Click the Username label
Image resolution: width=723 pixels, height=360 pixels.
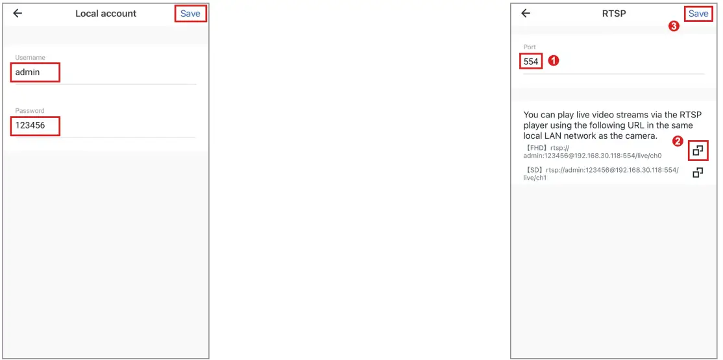[x=31, y=58]
